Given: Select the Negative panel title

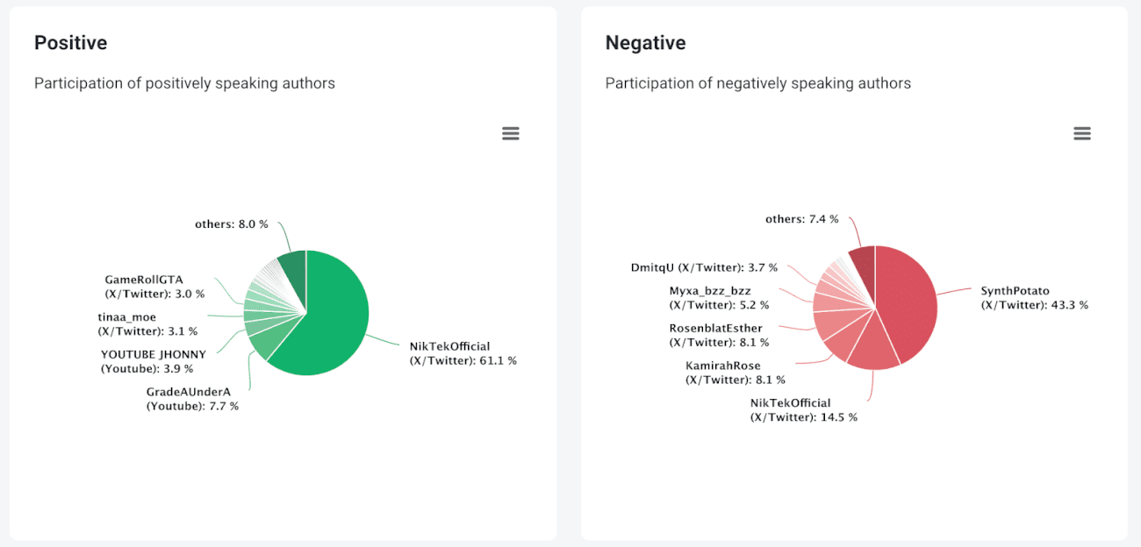Looking at the screenshot, I should pos(646,42).
